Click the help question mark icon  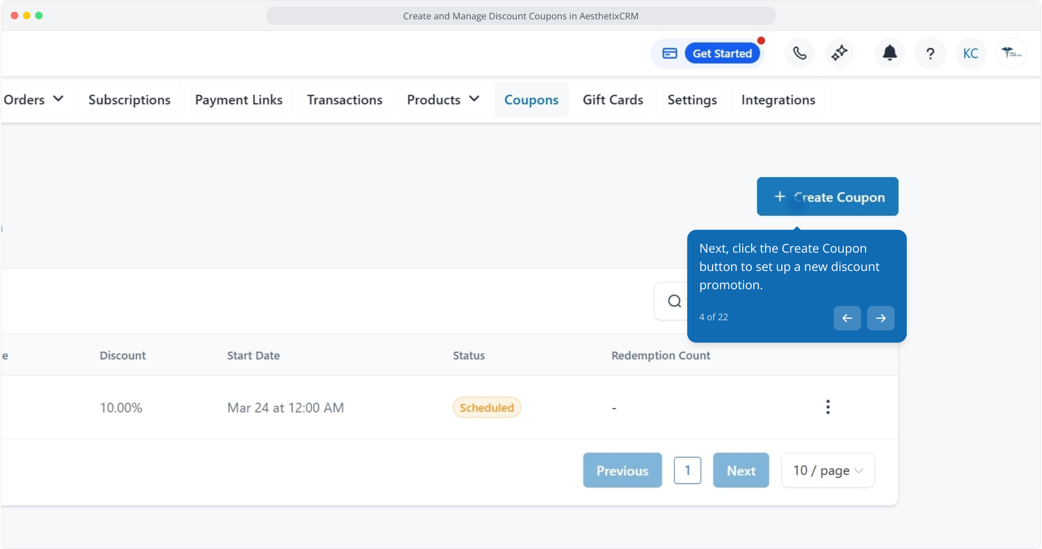coord(930,53)
